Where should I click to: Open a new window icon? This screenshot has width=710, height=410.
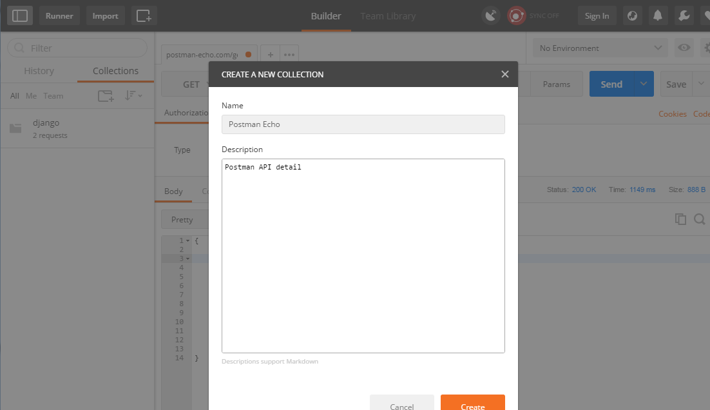point(144,16)
